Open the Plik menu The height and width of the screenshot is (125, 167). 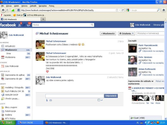[2, 6]
